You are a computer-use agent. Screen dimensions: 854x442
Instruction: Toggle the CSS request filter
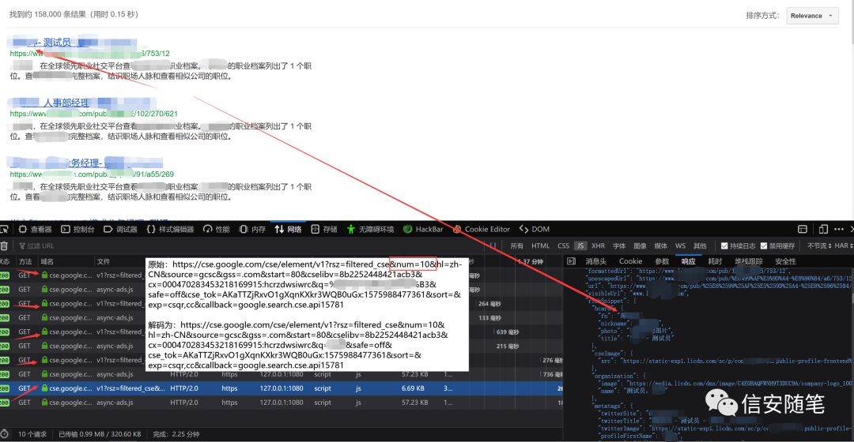563,245
